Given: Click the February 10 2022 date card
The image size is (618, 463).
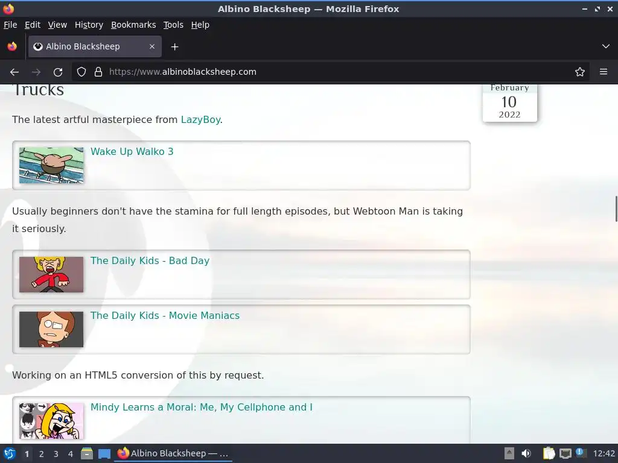Looking at the screenshot, I should [509, 102].
